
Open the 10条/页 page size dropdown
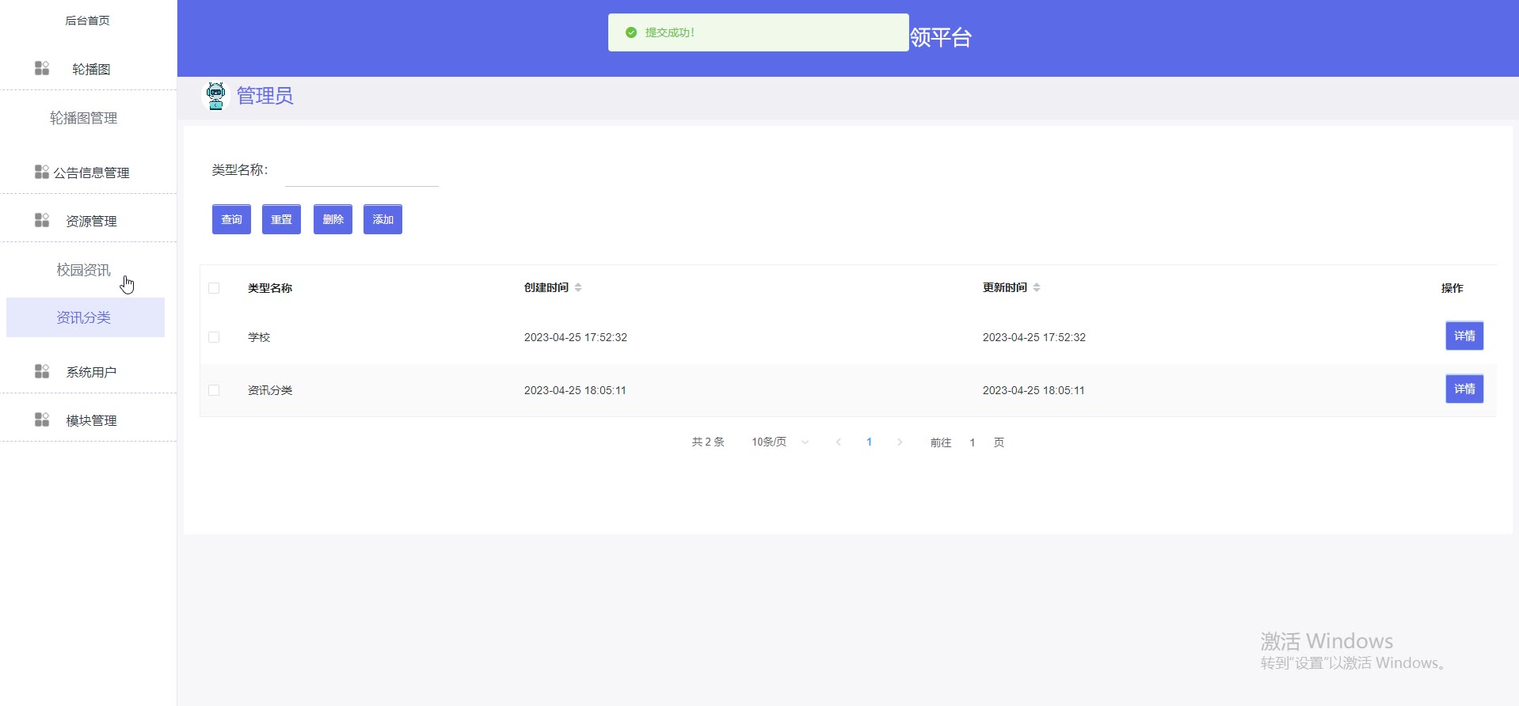tap(780, 442)
